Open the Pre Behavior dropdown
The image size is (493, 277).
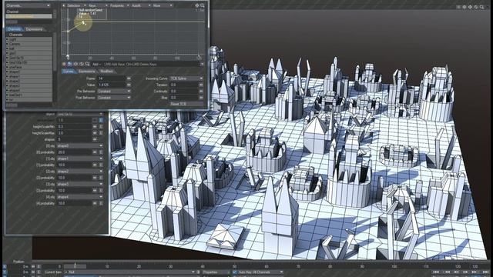114,91
